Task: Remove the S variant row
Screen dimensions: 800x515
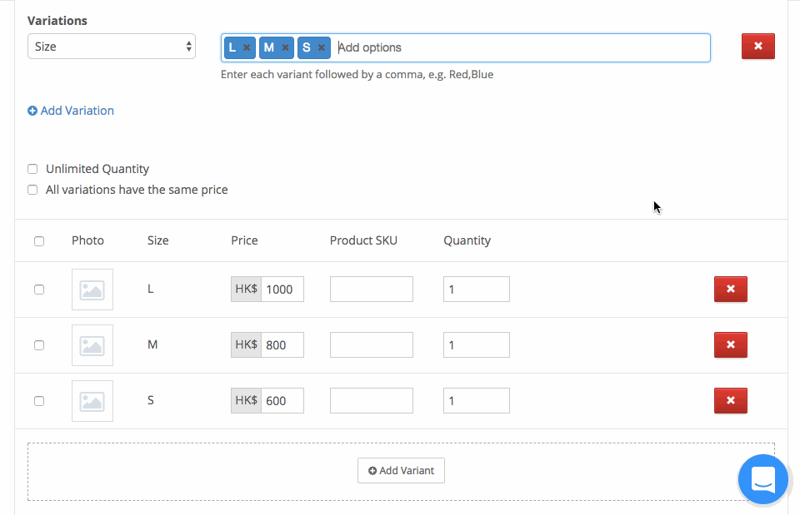Action: pyautogui.click(x=731, y=400)
